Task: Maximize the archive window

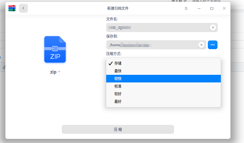Action: tap(212, 8)
